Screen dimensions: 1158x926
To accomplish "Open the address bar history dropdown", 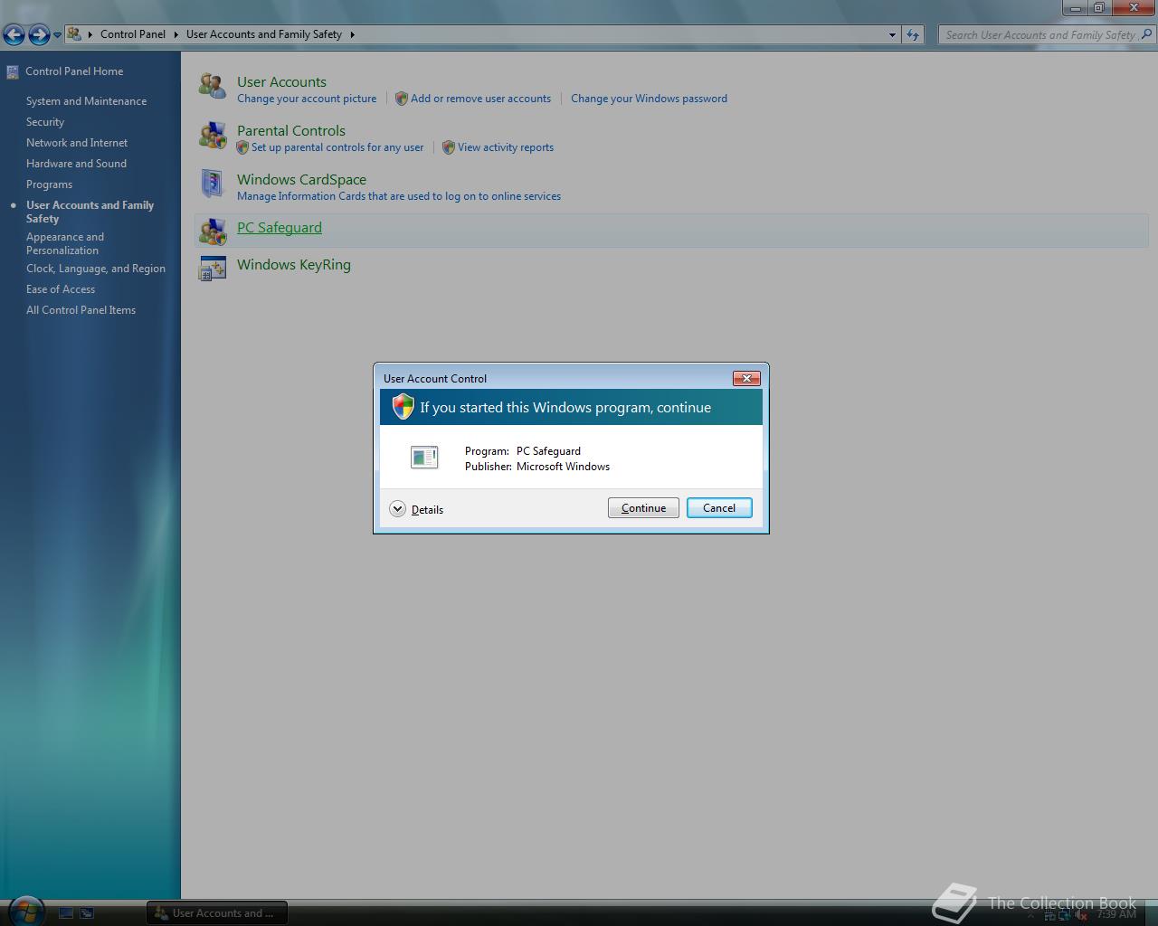I will coord(892,34).
